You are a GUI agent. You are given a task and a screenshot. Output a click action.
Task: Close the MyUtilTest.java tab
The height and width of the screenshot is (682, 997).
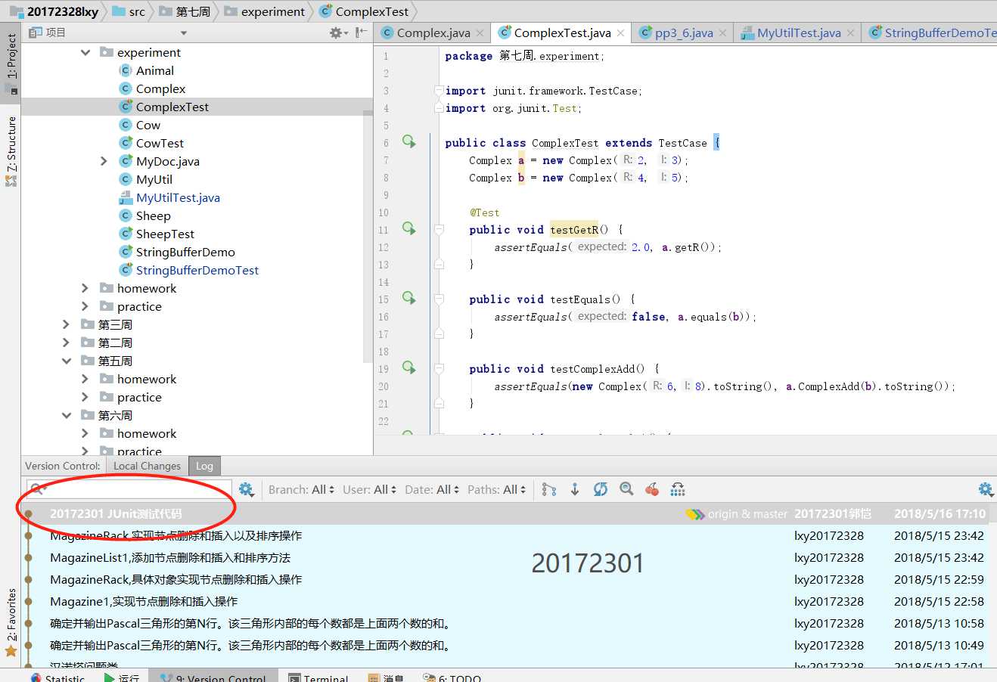(850, 33)
